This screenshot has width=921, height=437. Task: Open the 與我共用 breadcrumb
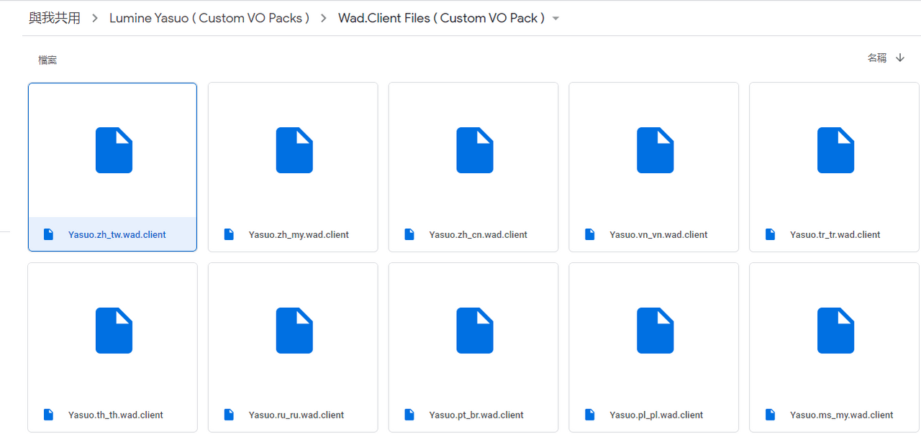[55, 18]
